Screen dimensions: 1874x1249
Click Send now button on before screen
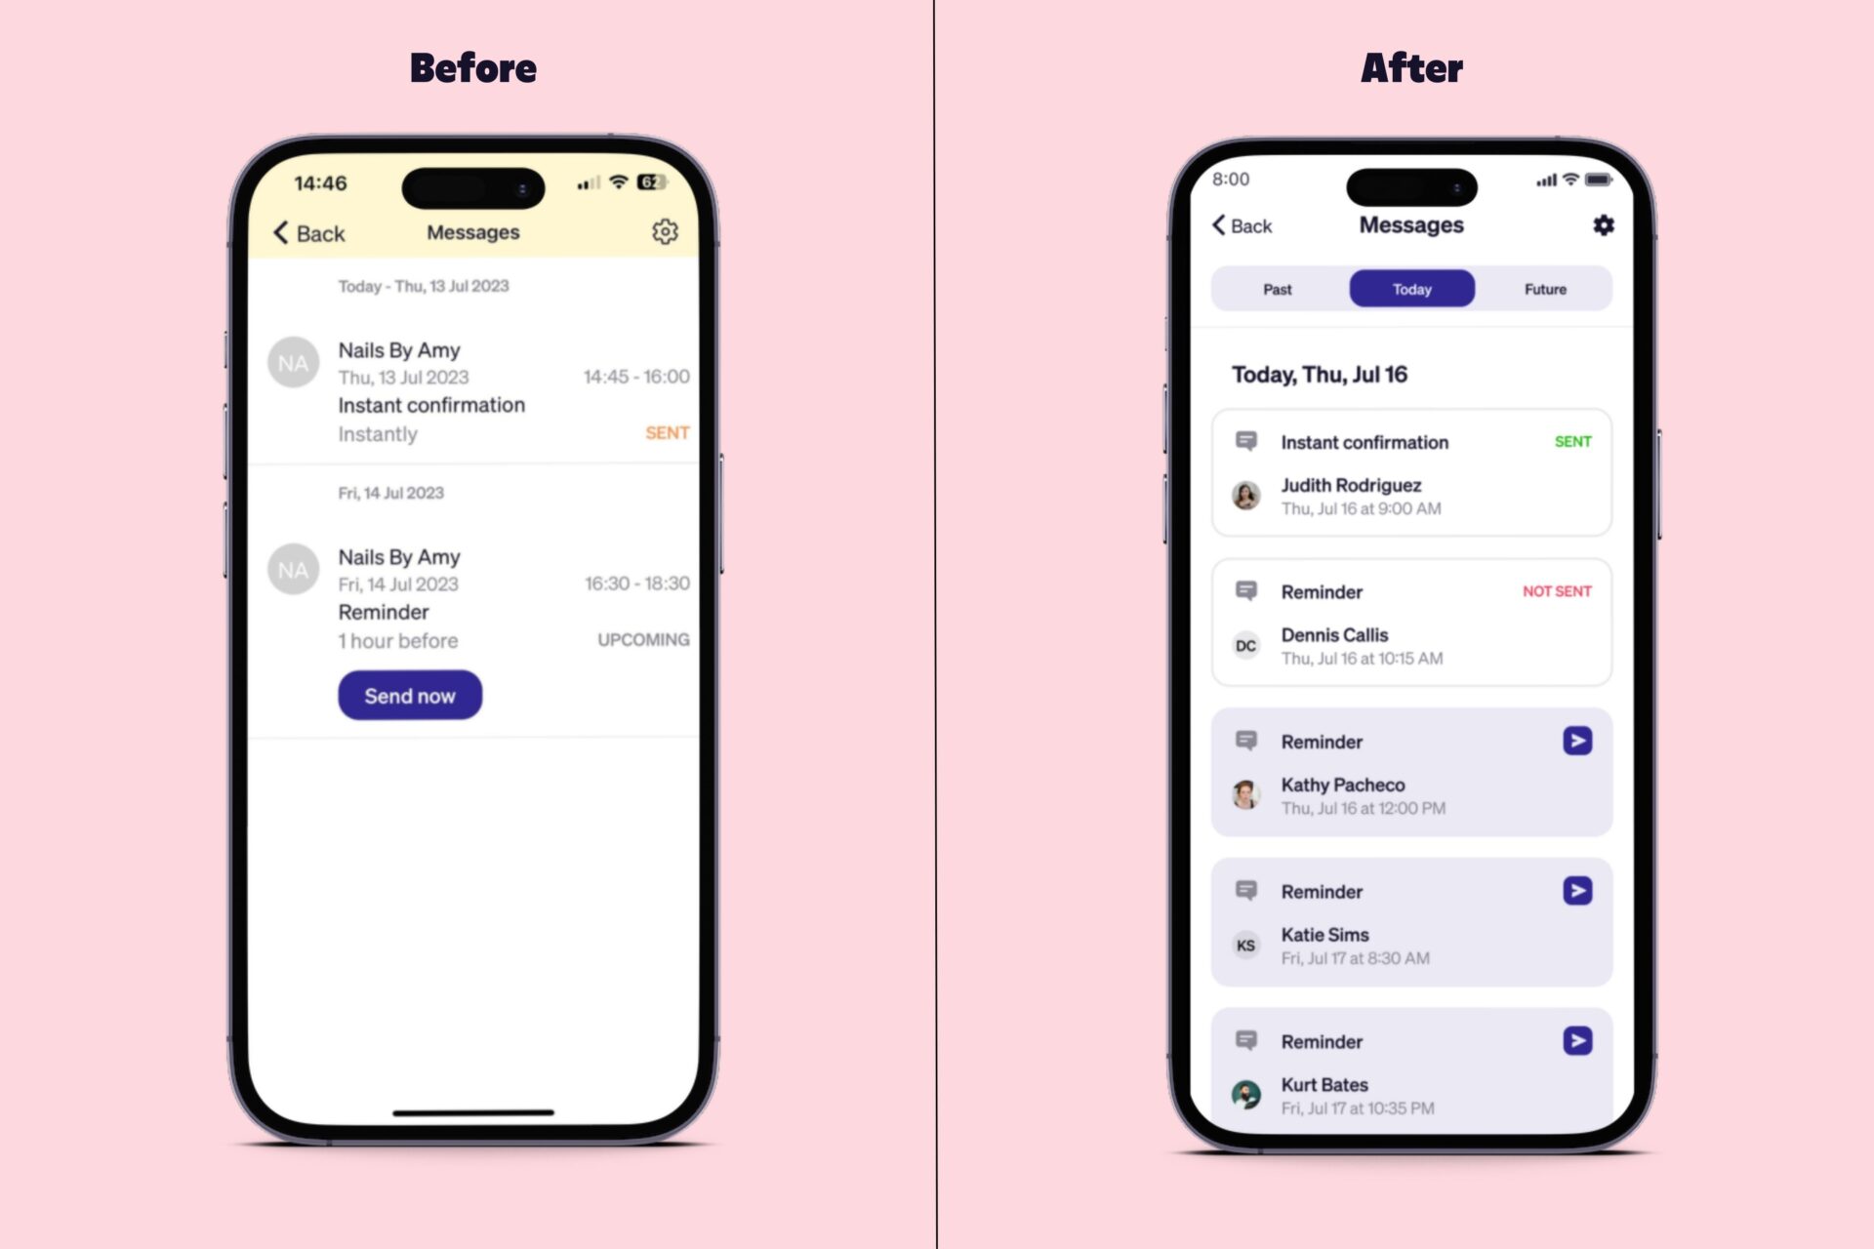(409, 696)
